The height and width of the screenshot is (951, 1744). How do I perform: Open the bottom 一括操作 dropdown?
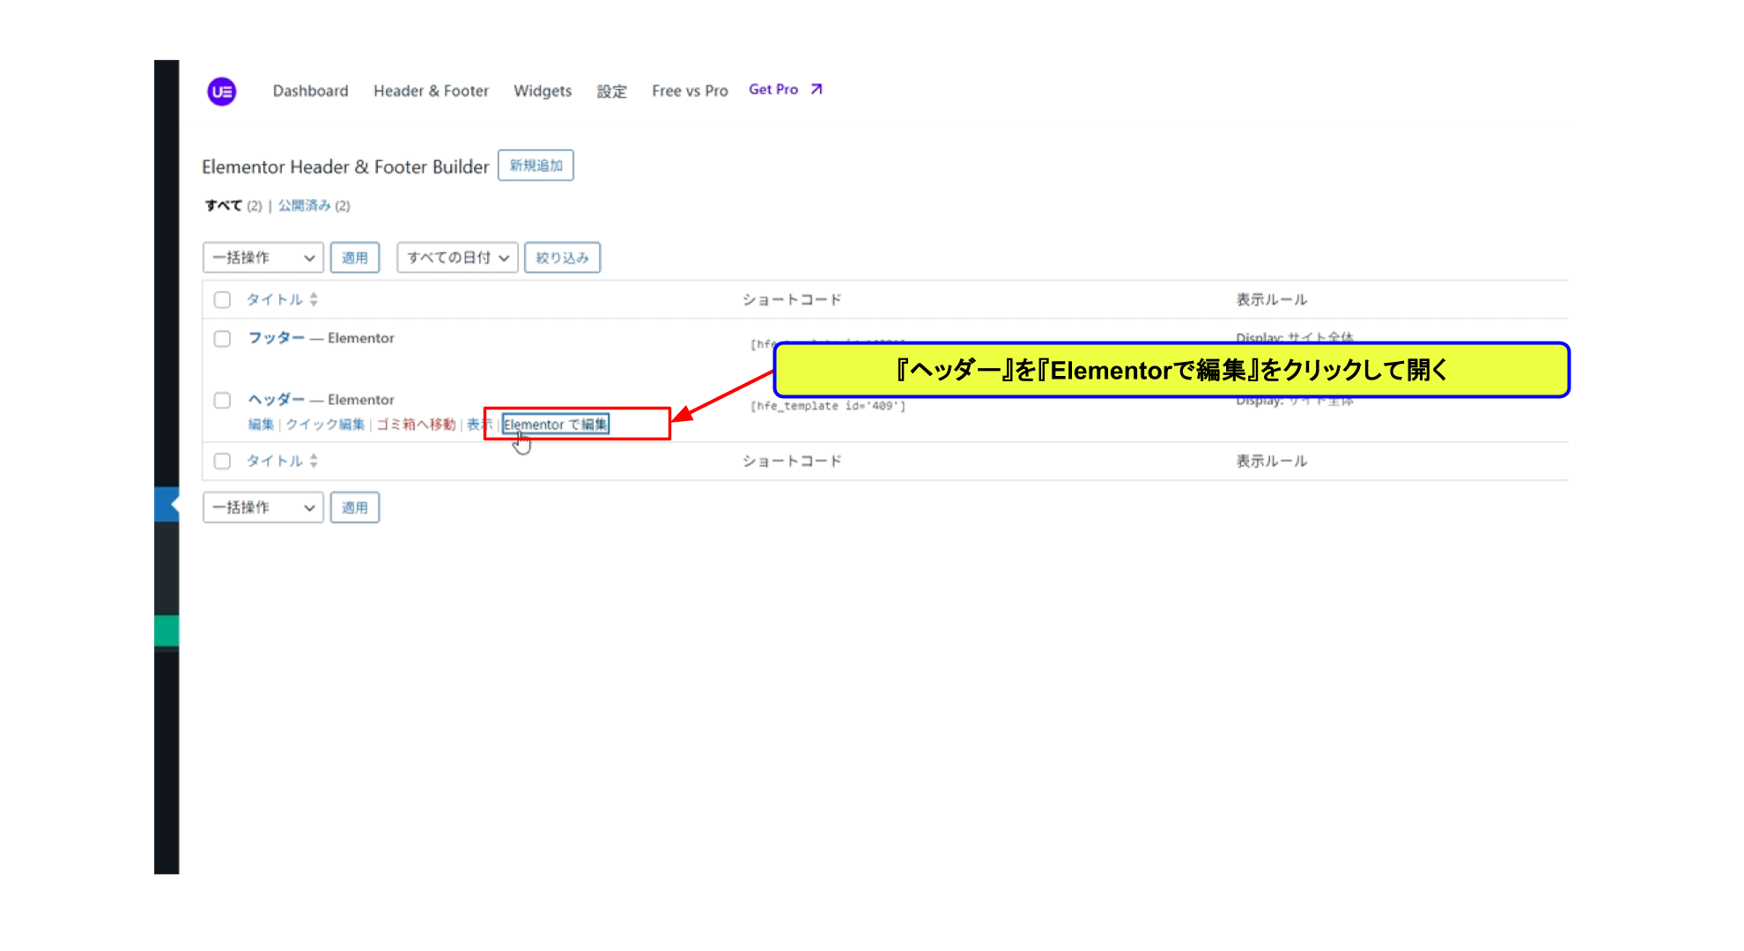263,507
